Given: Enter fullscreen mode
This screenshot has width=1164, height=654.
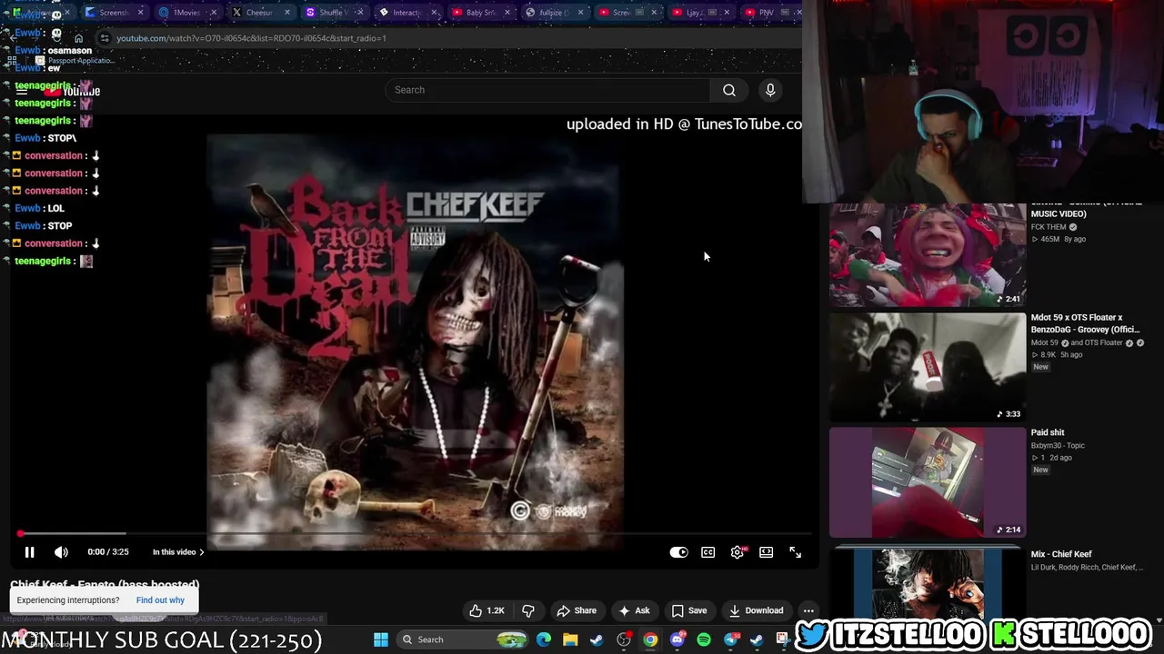Looking at the screenshot, I should click(795, 552).
